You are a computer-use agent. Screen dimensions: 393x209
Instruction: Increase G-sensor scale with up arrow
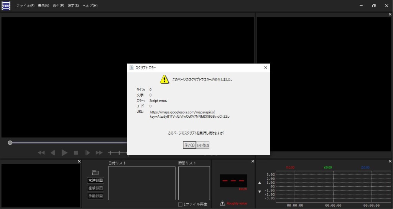click(x=260, y=183)
